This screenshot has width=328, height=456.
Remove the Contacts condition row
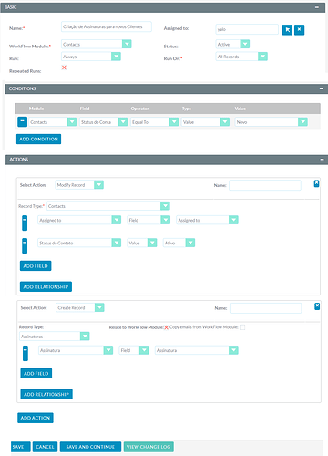(x=22, y=121)
